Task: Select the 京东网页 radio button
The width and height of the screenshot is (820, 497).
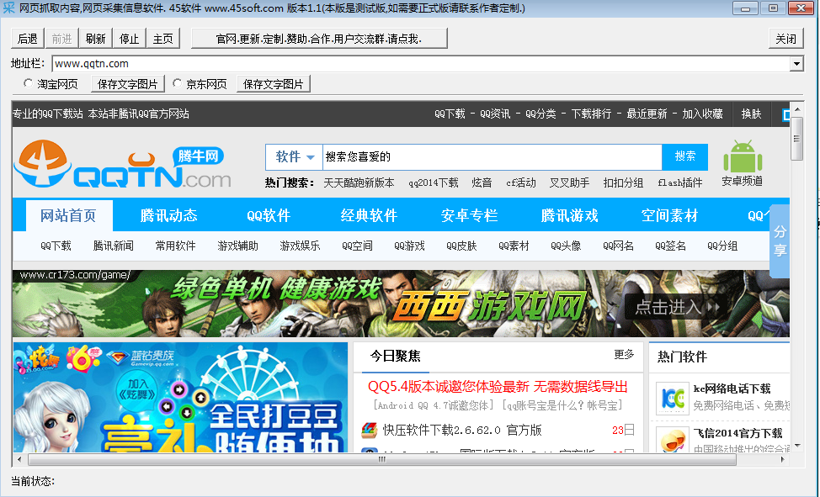Action: (x=178, y=83)
